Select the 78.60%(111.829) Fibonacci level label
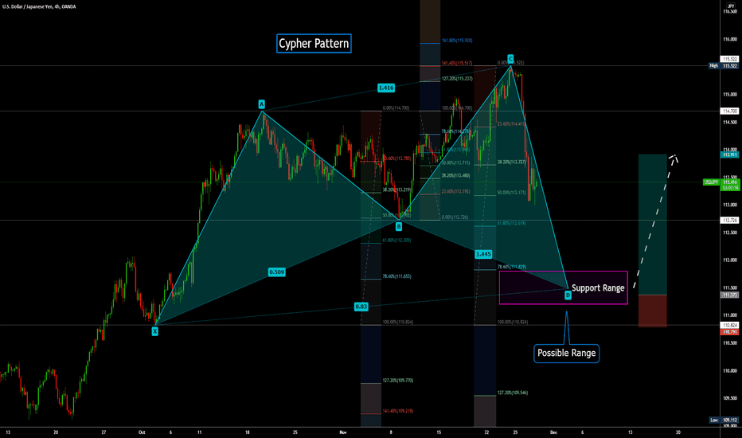The image size is (742, 438). (512, 267)
